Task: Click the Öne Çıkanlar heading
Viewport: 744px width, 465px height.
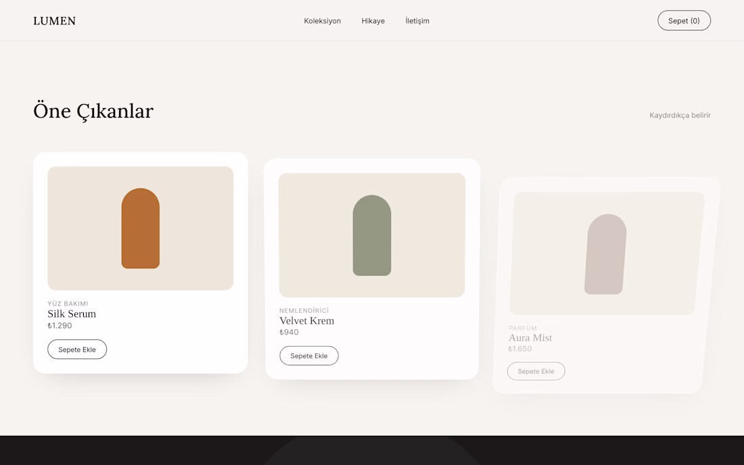Action: [x=93, y=111]
